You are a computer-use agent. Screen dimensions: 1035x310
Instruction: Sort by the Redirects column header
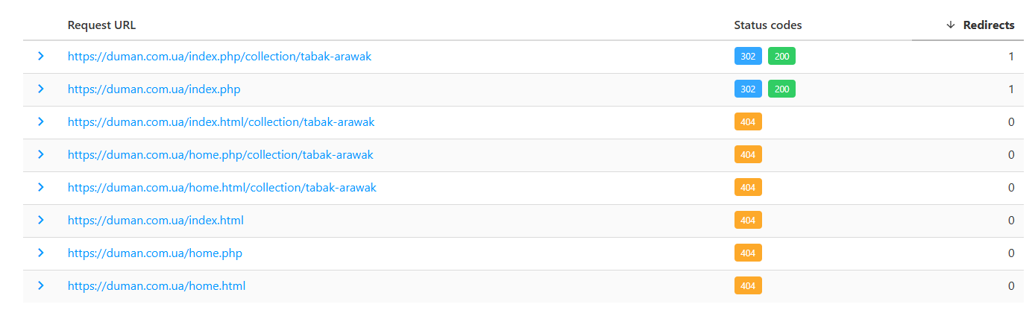tap(989, 25)
